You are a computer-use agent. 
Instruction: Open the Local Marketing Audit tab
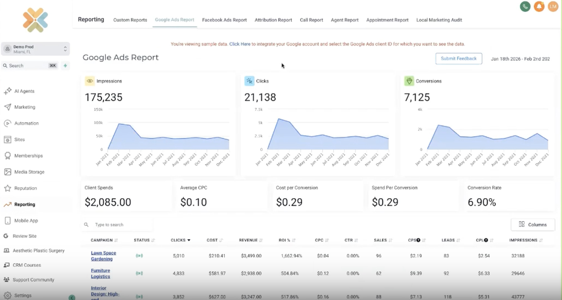[x=439, y=20]
